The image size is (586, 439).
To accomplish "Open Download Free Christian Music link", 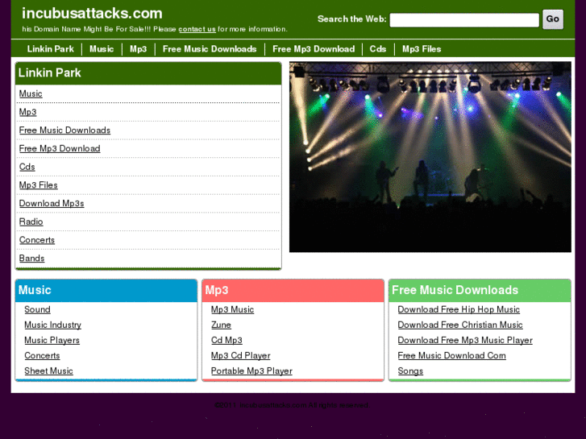I will coord(460,325).
